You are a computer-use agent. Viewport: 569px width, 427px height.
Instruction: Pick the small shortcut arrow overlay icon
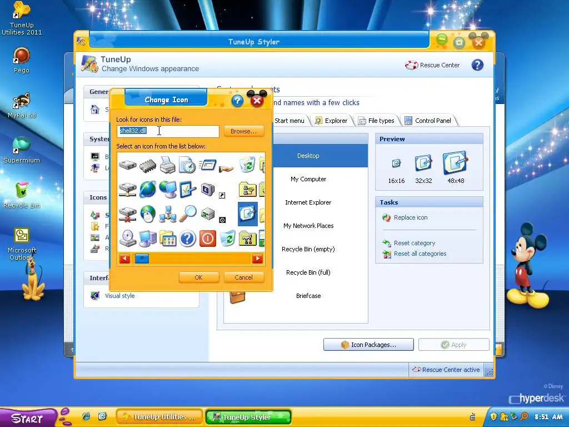[x=222, y=195]
